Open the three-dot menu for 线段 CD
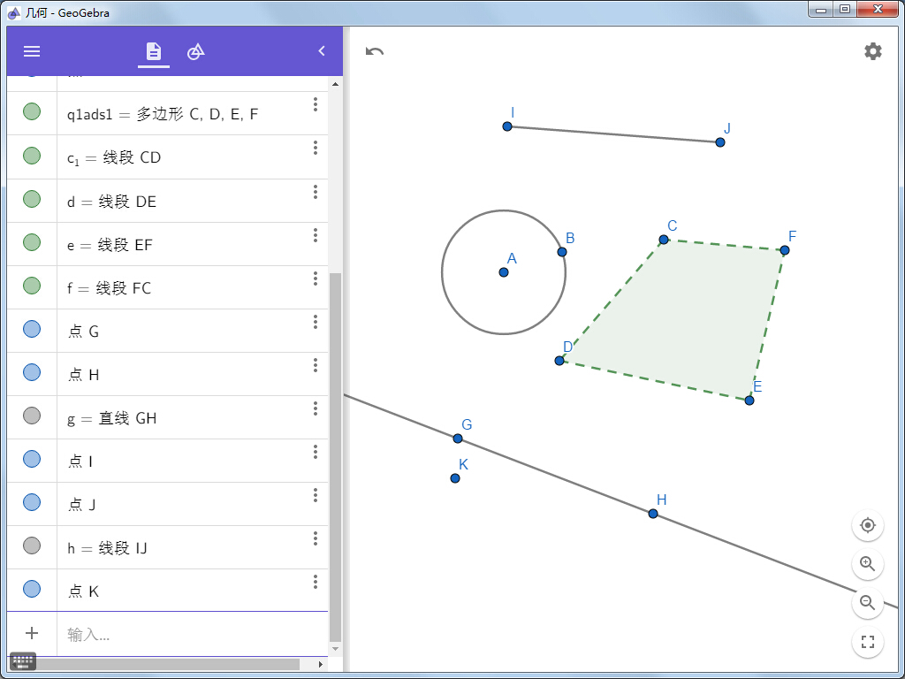 point(315,148)
